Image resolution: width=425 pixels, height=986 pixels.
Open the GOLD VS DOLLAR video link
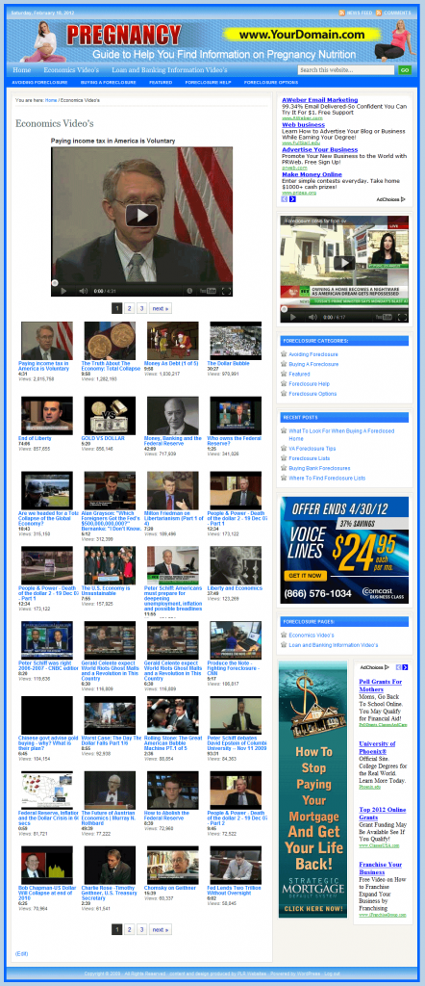pos(103,438)
